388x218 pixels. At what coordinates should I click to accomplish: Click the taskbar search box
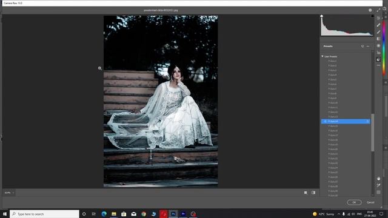(x=44, y=214)
